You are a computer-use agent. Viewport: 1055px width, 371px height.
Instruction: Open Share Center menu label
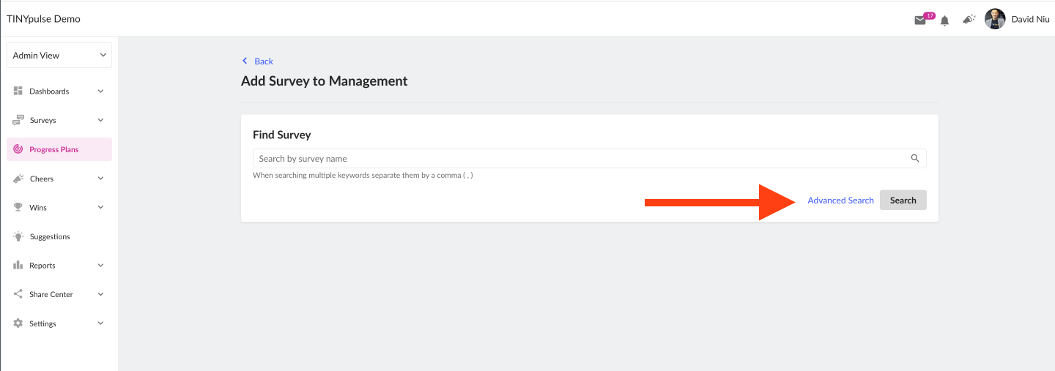pos(51,294)
